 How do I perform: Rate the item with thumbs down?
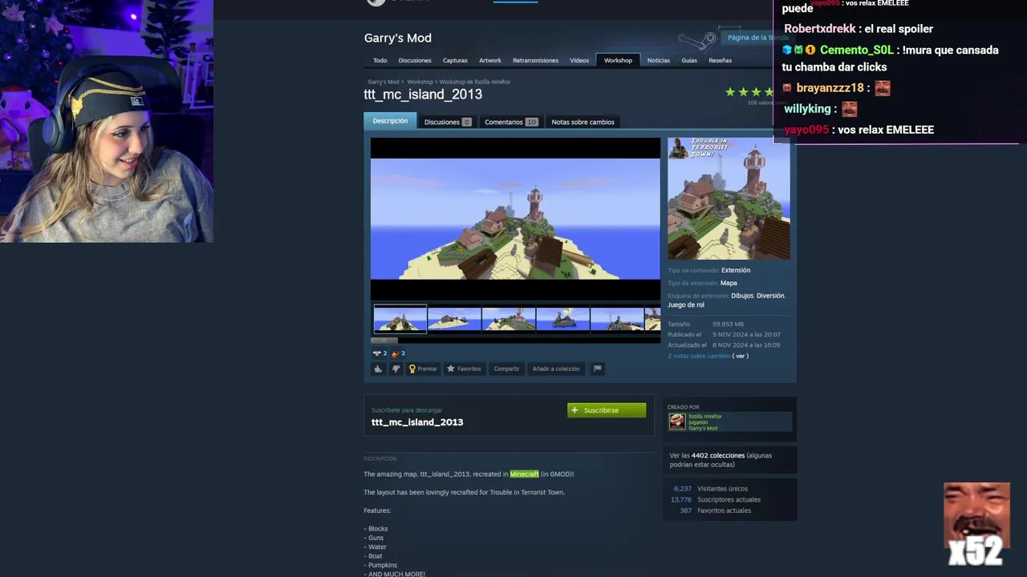click(396, 369)
